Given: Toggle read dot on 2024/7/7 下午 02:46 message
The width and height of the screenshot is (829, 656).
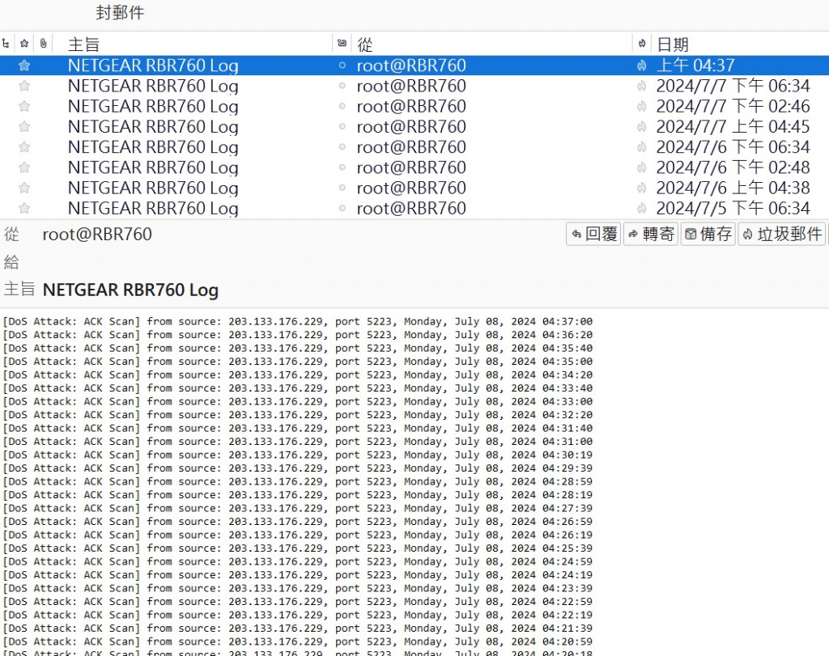Looking at the screenshot, I should pos(342,106).
